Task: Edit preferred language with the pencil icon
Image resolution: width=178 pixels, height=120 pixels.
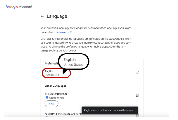Action: 137,73
